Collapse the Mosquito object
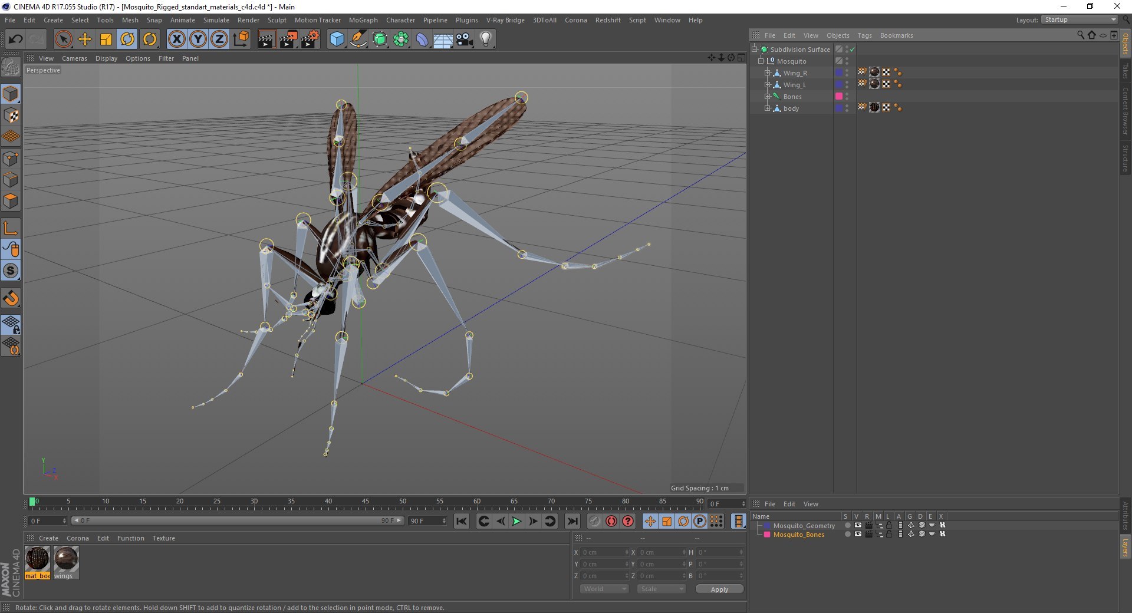 (x=761, y=61)
